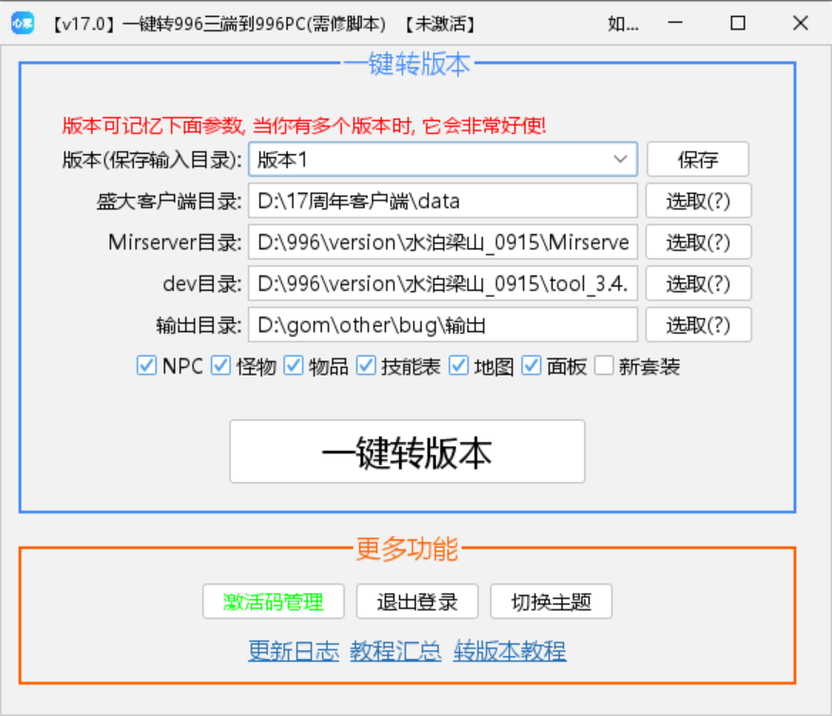Switch theme using 切换主题 button
The width and height of the screenshot is (832, 716).
551,601
